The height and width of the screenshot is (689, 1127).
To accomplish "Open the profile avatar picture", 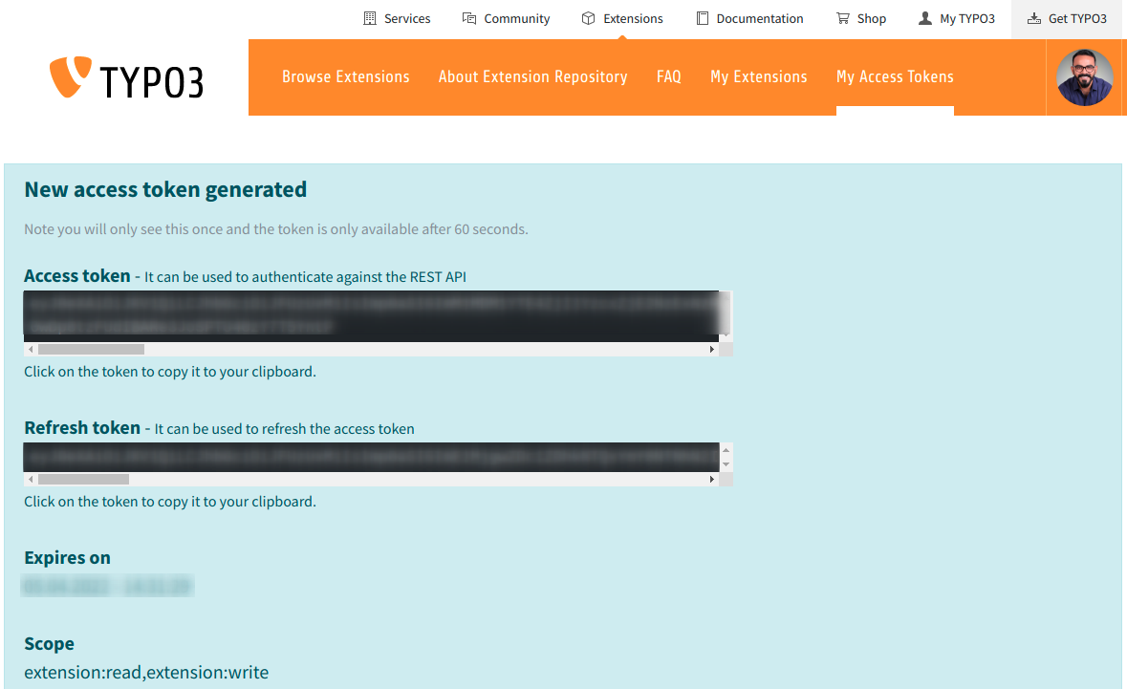I will coord(1085,76).
